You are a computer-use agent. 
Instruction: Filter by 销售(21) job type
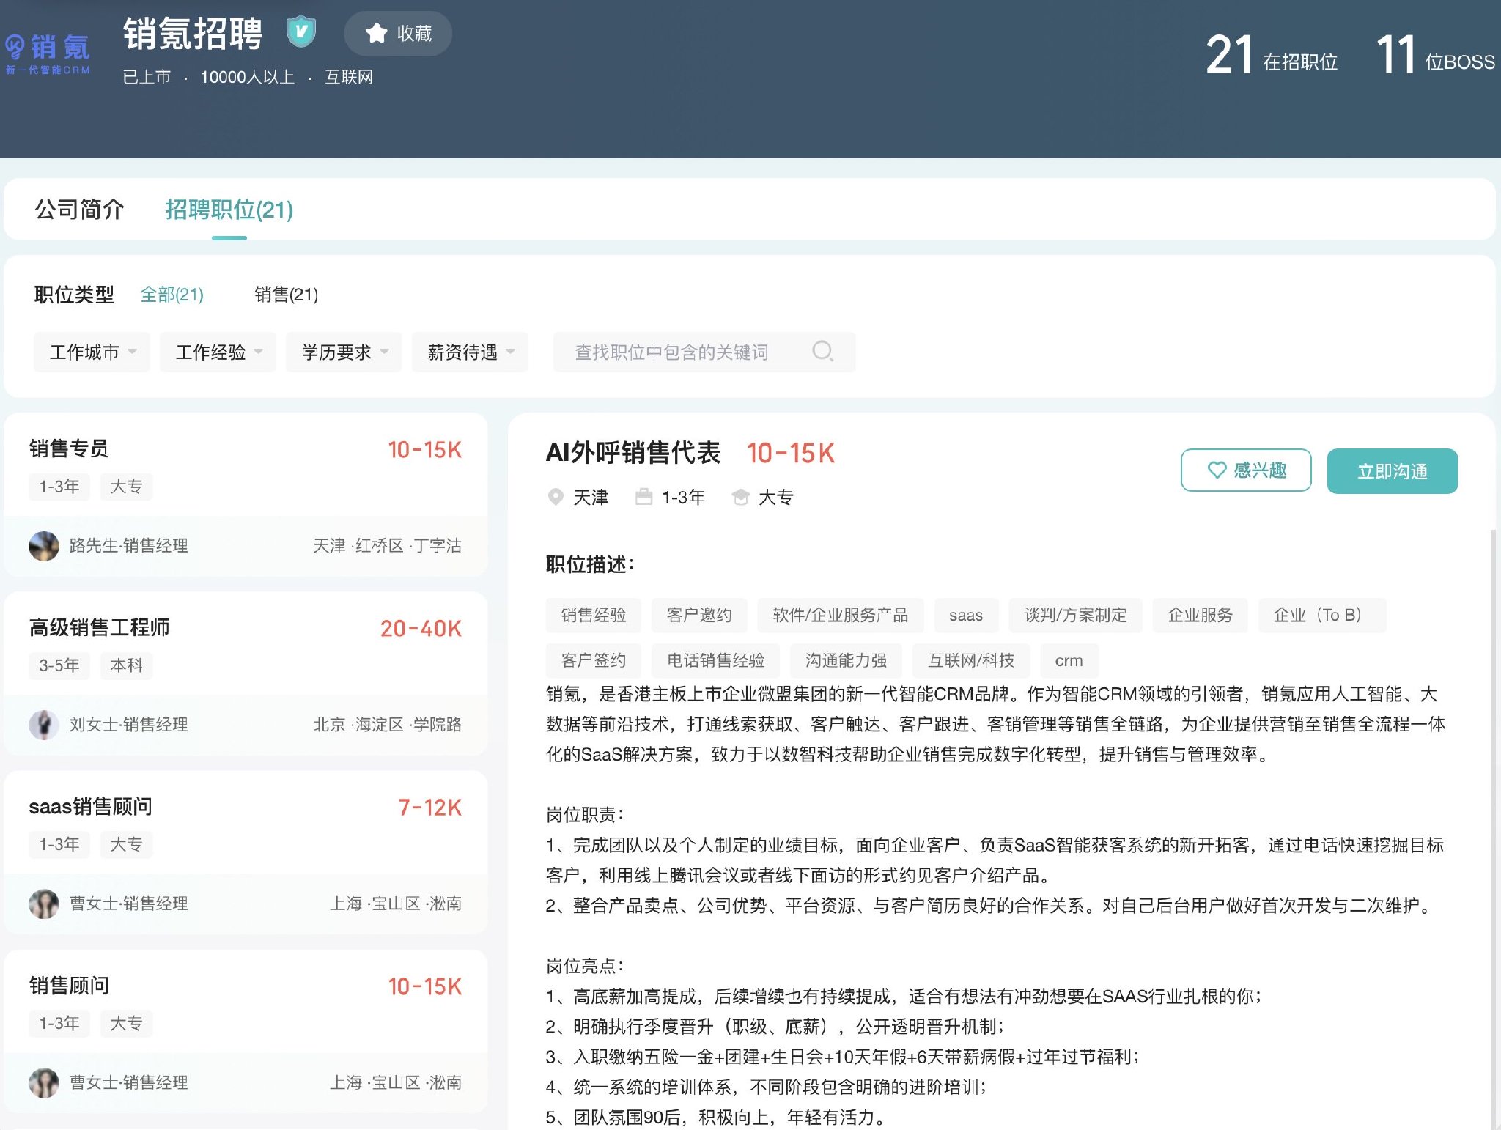pos(286,295)
